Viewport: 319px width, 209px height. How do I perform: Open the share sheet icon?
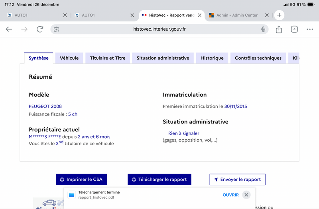(279, 29)
